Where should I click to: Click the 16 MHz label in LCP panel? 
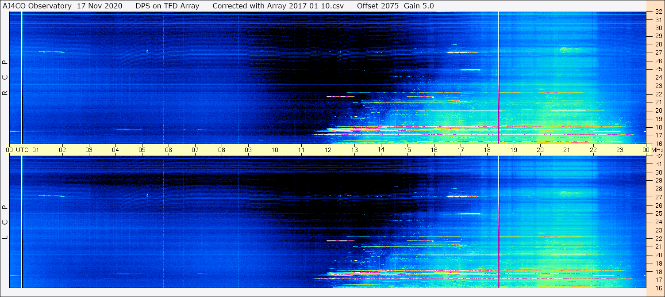(658, 288)
